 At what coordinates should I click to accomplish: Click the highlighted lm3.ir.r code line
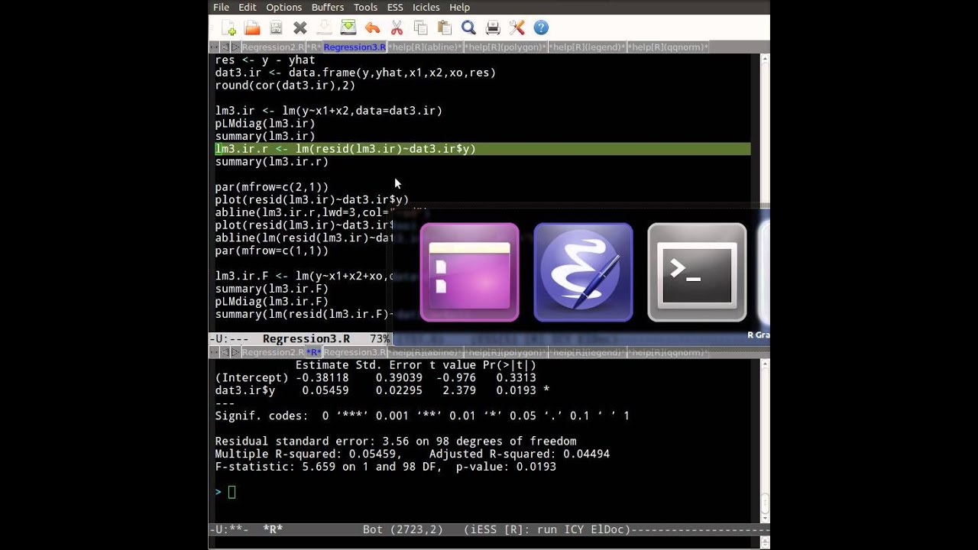click(x=482, y=149)
